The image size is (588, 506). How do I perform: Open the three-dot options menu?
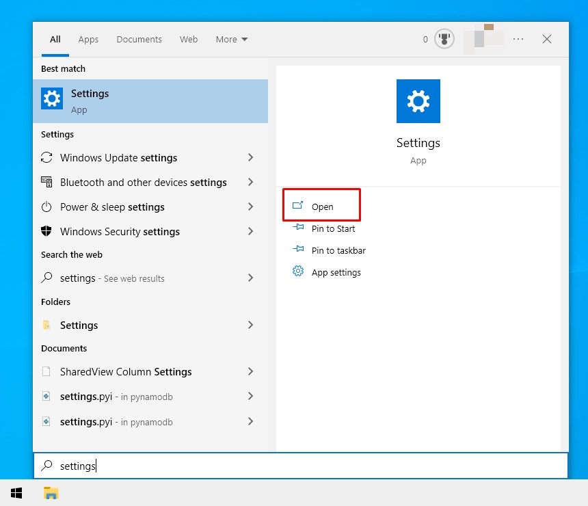[518, 39]
